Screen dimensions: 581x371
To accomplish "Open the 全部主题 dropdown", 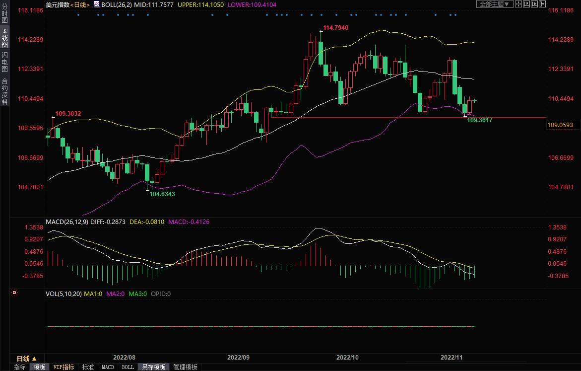I will (493, 4).
